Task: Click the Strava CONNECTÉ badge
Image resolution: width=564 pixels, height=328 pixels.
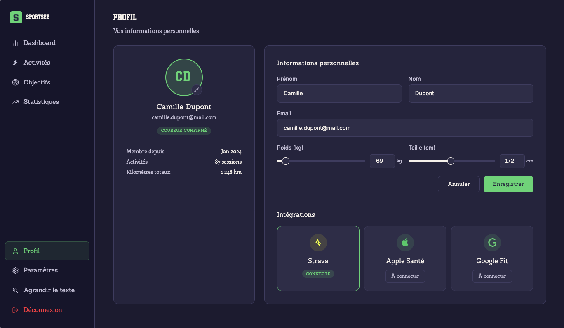Action: [x=318, y=274]
